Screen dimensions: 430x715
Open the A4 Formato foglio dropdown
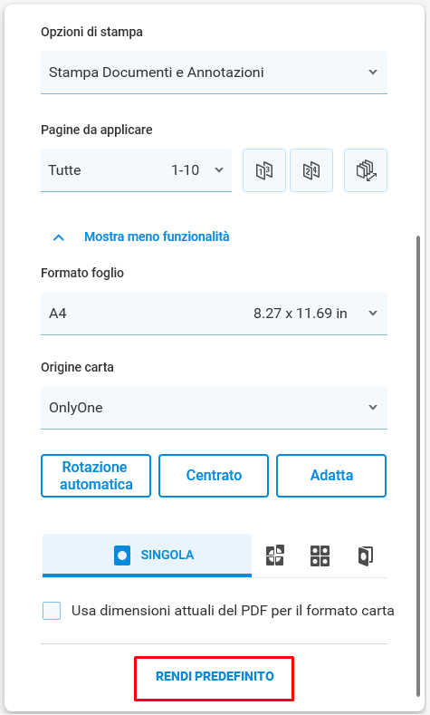coord(214,314)
